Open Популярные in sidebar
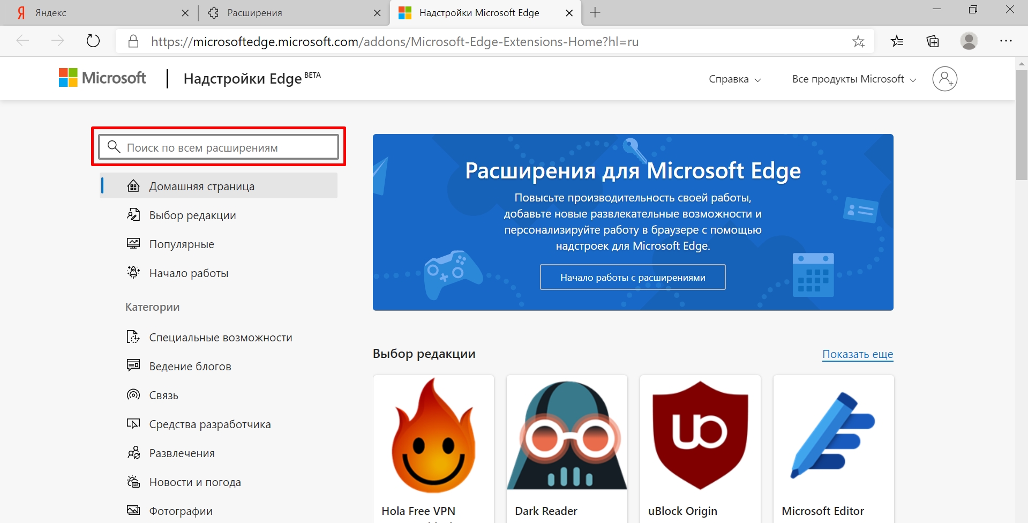Image resolution: width=1028 pixels, height=523 pixels. [x=182, y=244]
